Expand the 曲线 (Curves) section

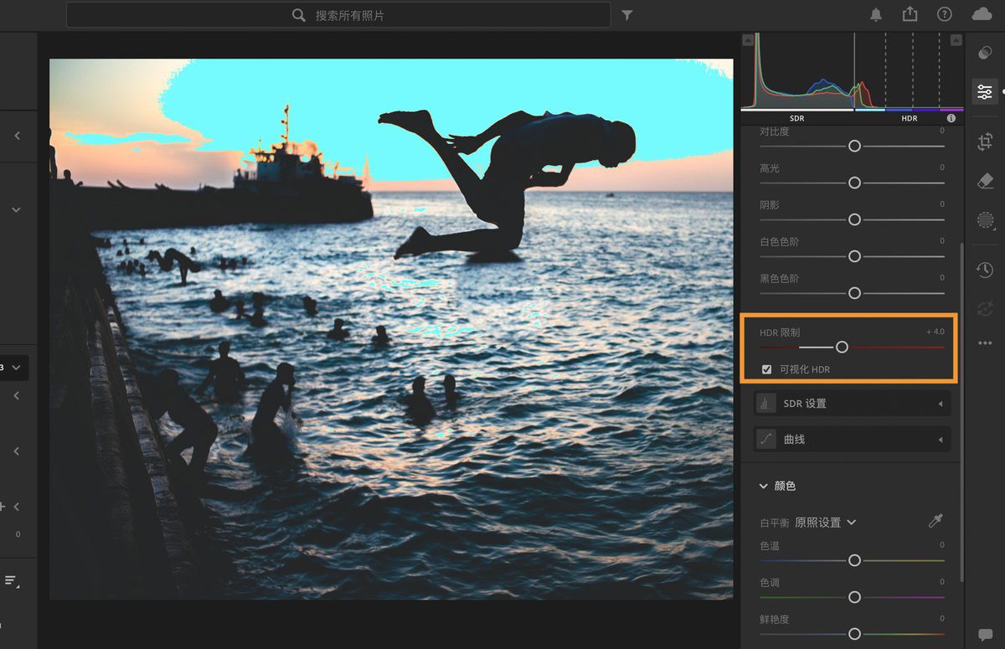click(x=851, y=439)
